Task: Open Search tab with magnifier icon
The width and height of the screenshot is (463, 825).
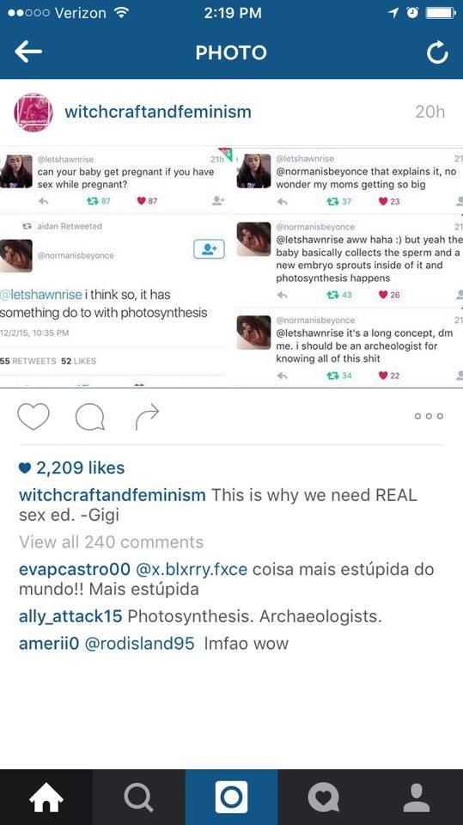Action: click(139, 797)
